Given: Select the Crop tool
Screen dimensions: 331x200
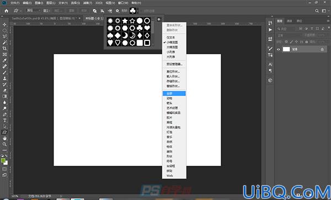Looking at the screenshot, I should pos(4,49).
